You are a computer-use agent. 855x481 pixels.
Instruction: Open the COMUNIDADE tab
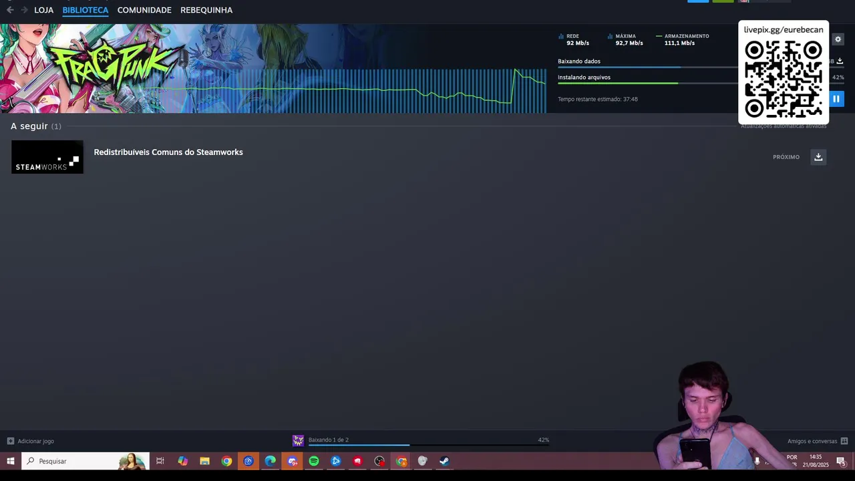pos(144,10)
